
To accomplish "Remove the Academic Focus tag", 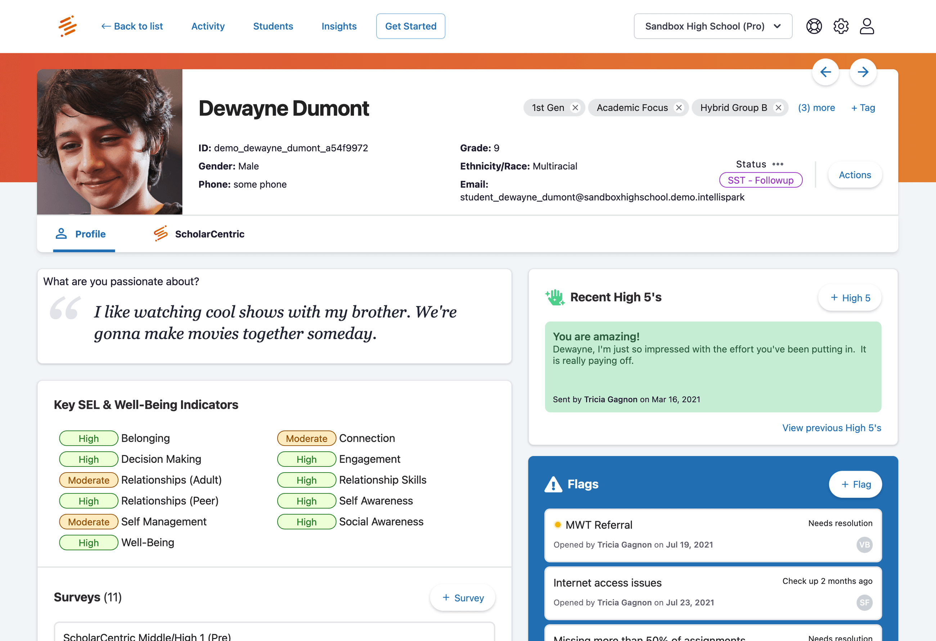I will (x=679, y=108).
